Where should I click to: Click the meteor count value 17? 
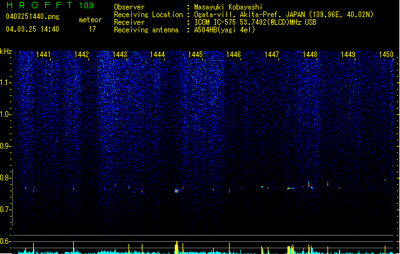click(92, 29)
